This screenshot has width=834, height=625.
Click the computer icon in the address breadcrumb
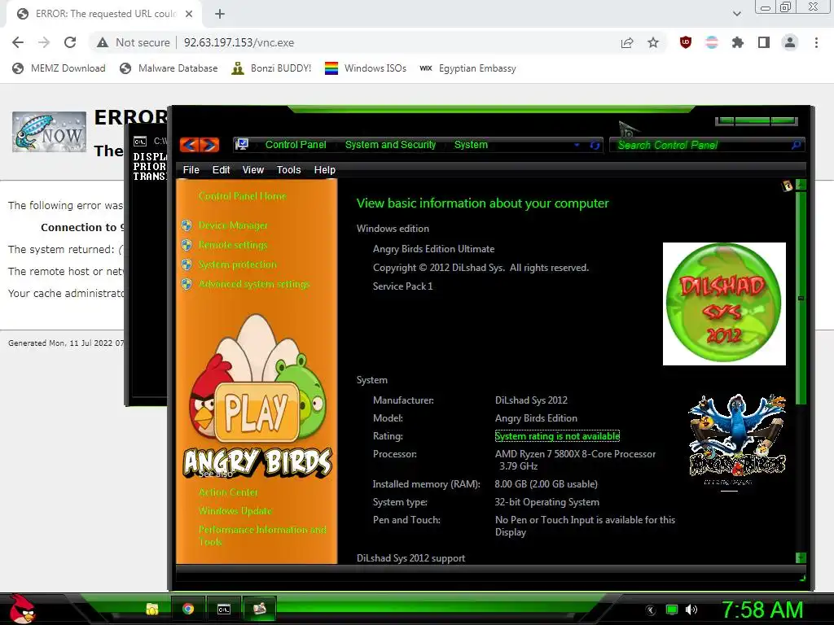pyautogui.click(x=243, y=145)
